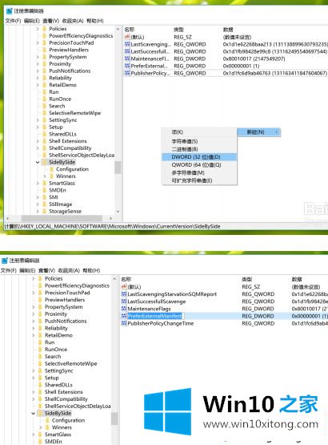Select the ShellCompatibility key in lower window

tap(66, 399)
